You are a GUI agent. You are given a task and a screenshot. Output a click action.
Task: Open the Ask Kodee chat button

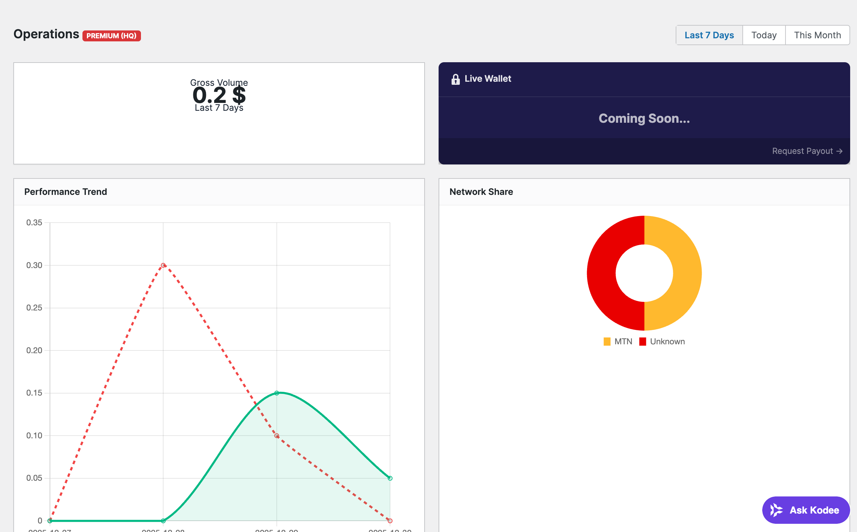(806, 510)
